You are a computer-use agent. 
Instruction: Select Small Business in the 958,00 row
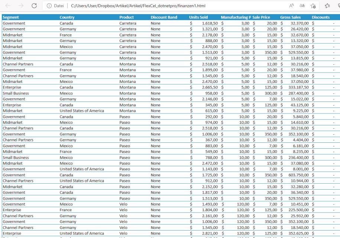[16, 93]
